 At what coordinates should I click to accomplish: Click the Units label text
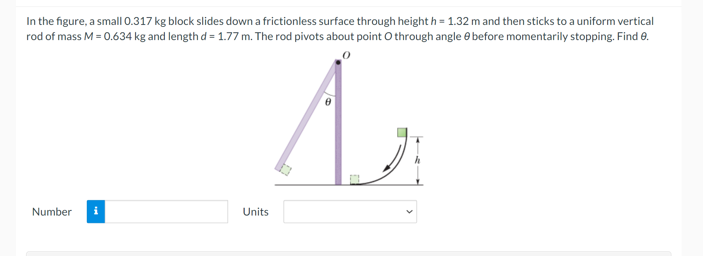255,212
